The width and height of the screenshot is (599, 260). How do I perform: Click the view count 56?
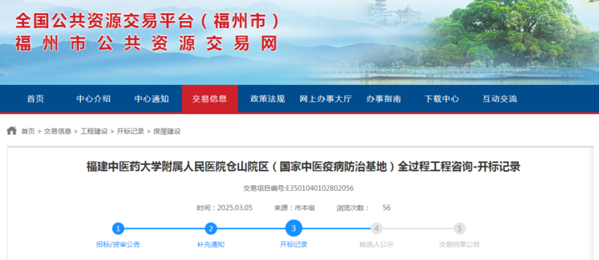click(x=387, y=208)
